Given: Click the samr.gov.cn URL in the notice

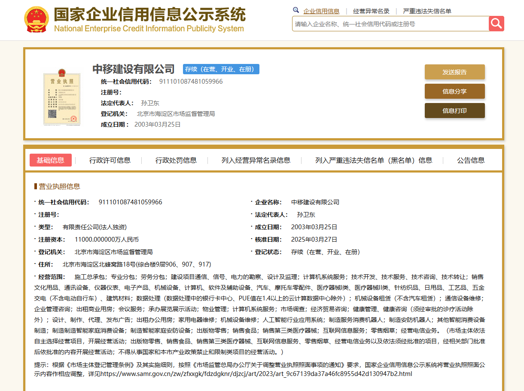Looking at the screenshot, I should pyautogui.click(x=256, y=374).
